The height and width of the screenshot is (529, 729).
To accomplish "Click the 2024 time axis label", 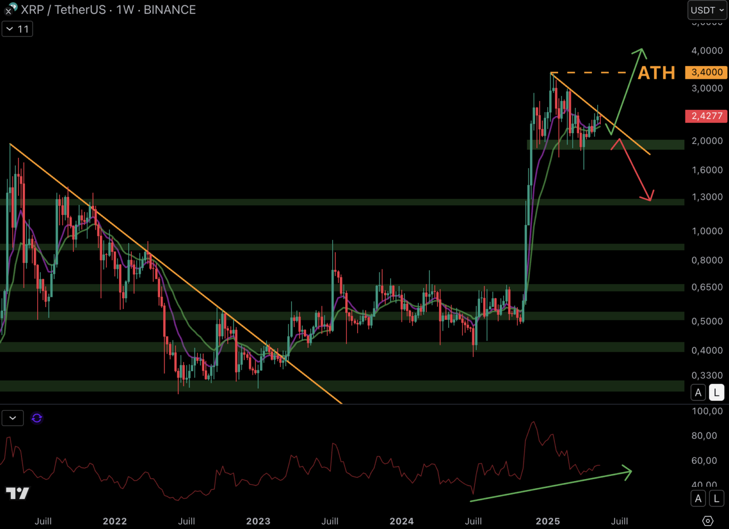I will coord(402,521).
